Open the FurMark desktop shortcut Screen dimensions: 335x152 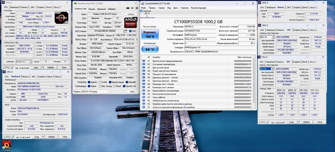click(x=6, y=146)
